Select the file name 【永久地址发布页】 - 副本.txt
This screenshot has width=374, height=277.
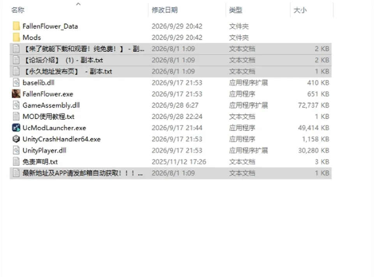click(x=67, y=71)
